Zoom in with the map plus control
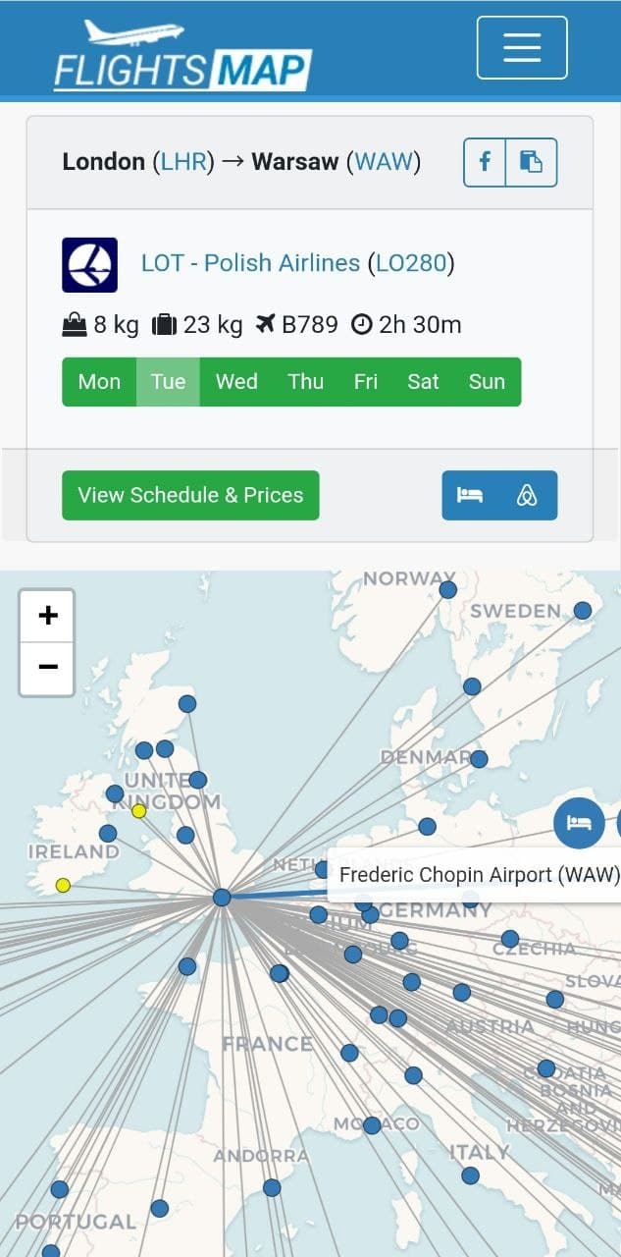621x1257 pixels. (x=46, y=615)
